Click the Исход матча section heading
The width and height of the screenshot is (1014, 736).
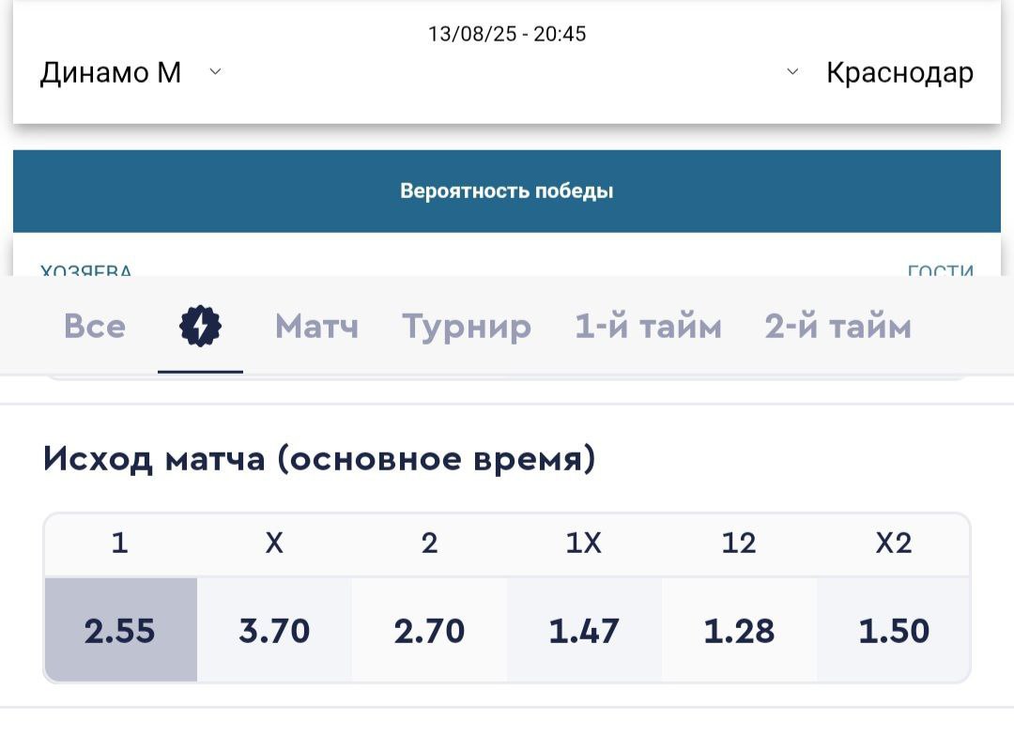[319, 460]
